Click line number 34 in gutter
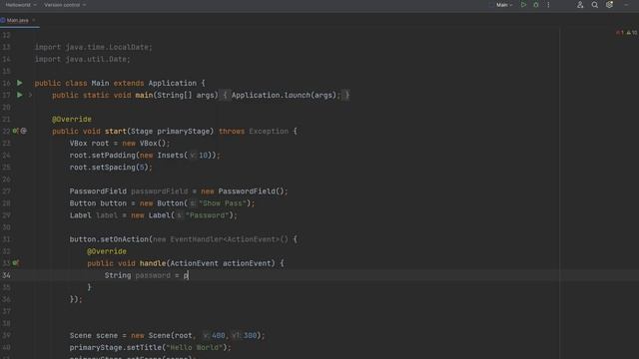Viewport: 639px width, 359px height. [6, 275]
